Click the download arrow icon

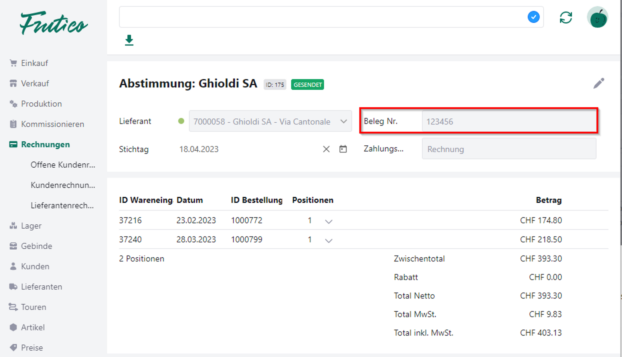[129, 40]
